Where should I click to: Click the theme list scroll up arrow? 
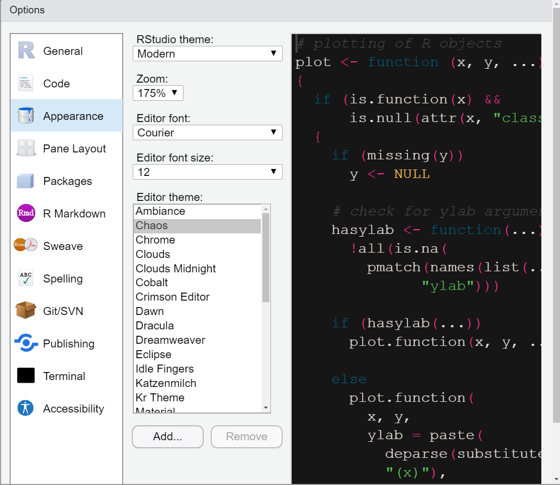pyautogui.click(x=266, y=209)
